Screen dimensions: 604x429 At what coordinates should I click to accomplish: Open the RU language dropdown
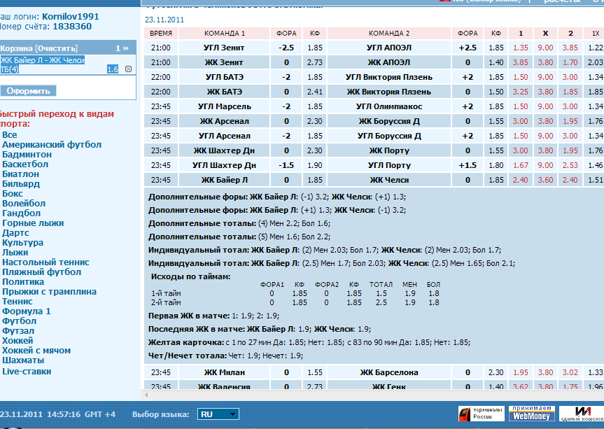click(218, 414)
